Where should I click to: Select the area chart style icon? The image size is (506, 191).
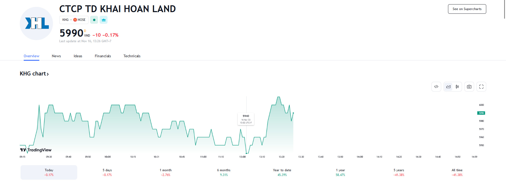[448, 87]
